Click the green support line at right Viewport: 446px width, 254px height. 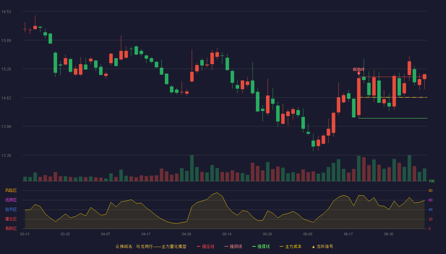(x=393, y=118)
